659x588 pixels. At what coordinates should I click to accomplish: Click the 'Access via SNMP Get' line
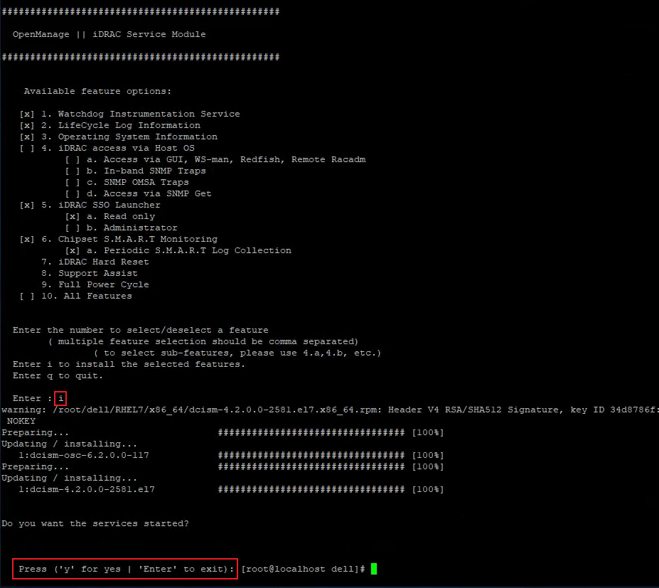149,193
